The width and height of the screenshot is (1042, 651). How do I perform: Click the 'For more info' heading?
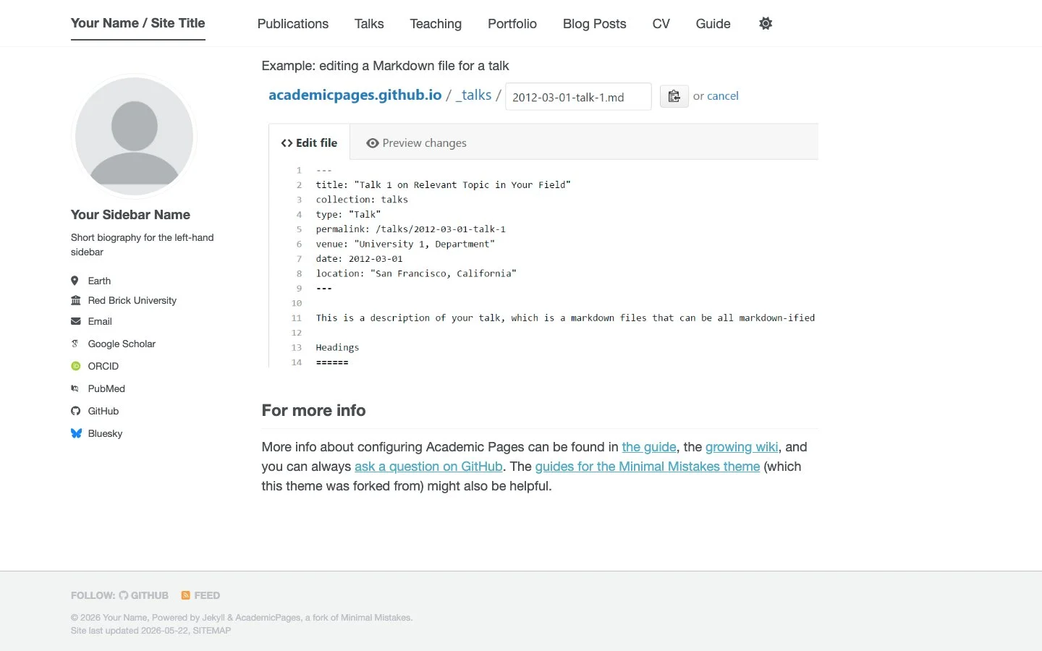(314, 410)
